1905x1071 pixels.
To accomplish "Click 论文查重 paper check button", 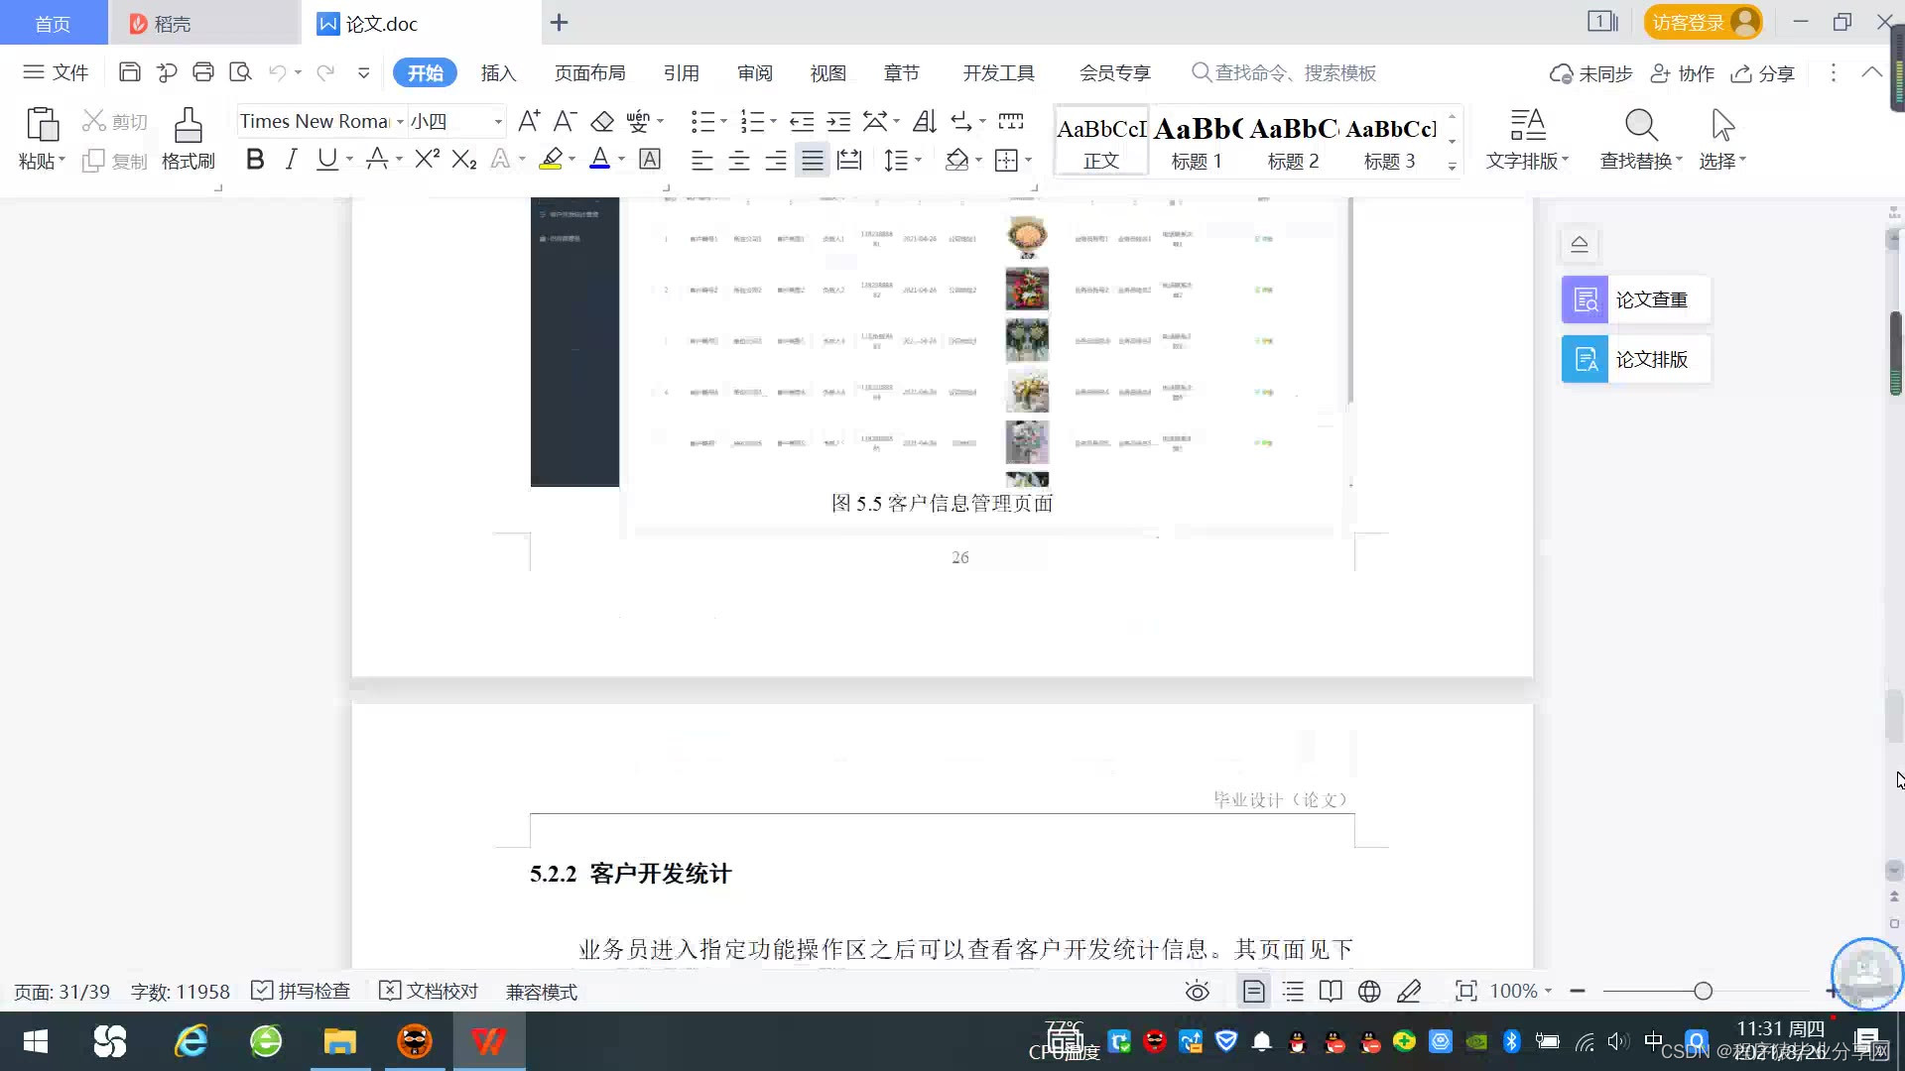I will pyautogui.click(x=1636, y=299).
